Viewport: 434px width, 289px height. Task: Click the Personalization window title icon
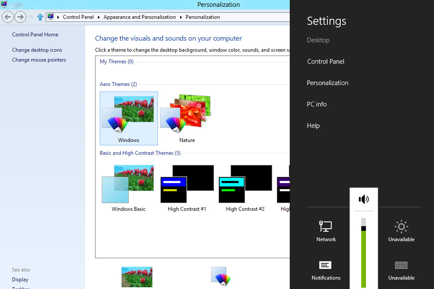tap(4, 4)
